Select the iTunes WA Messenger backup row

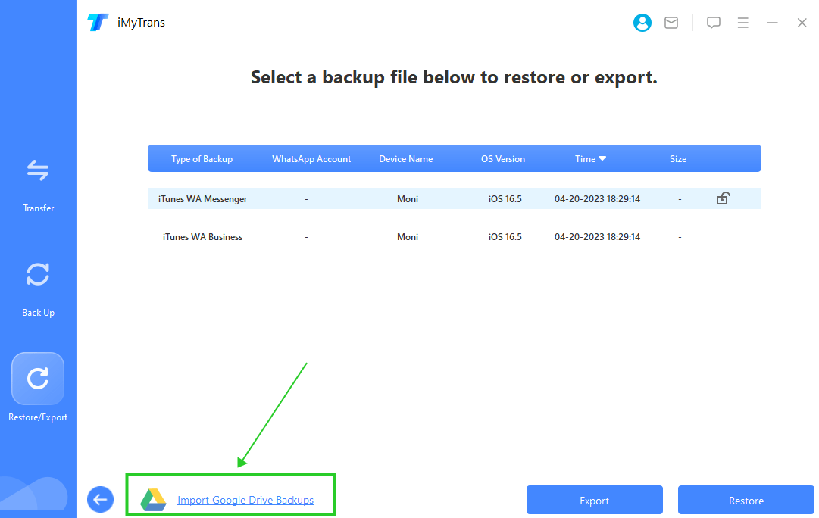coord(454,198)
